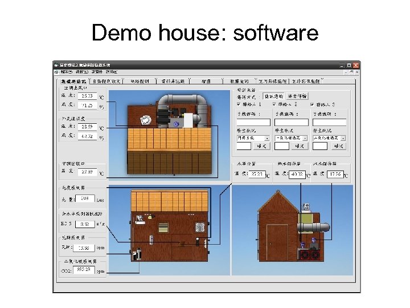Click the phone number field under contact 2
Screen dimensions: 410x308
[292, 122]
